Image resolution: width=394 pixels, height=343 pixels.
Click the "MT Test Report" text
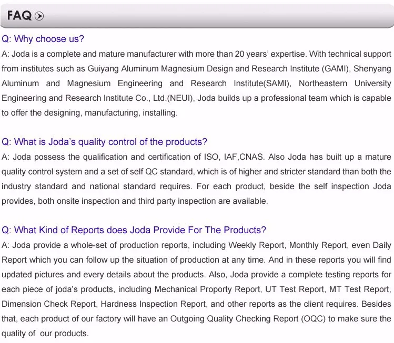[359, 289]
